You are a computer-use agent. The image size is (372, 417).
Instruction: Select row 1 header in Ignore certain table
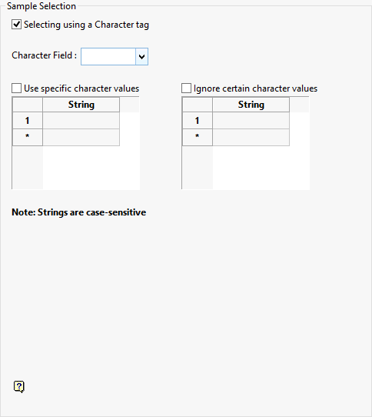[x=198, y=121]
